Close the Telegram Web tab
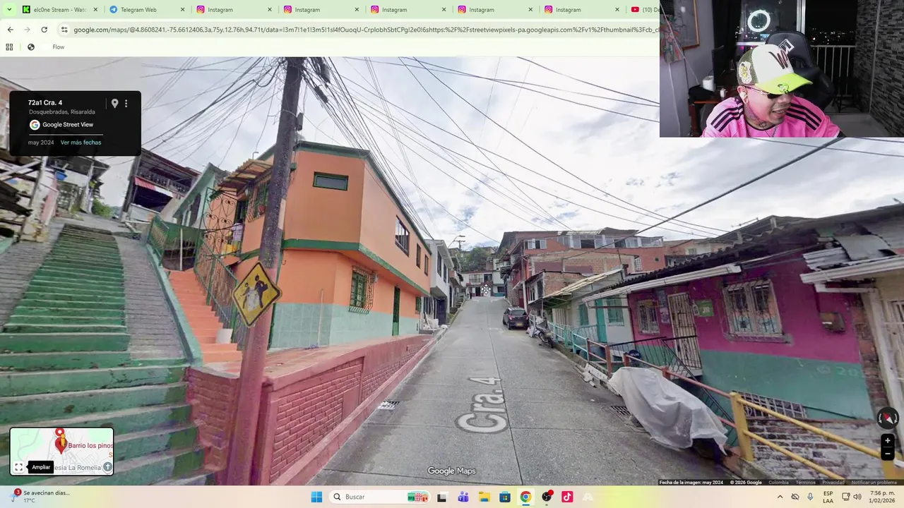The width and height of the screenshot is (904, 508). tap(182, 10)
